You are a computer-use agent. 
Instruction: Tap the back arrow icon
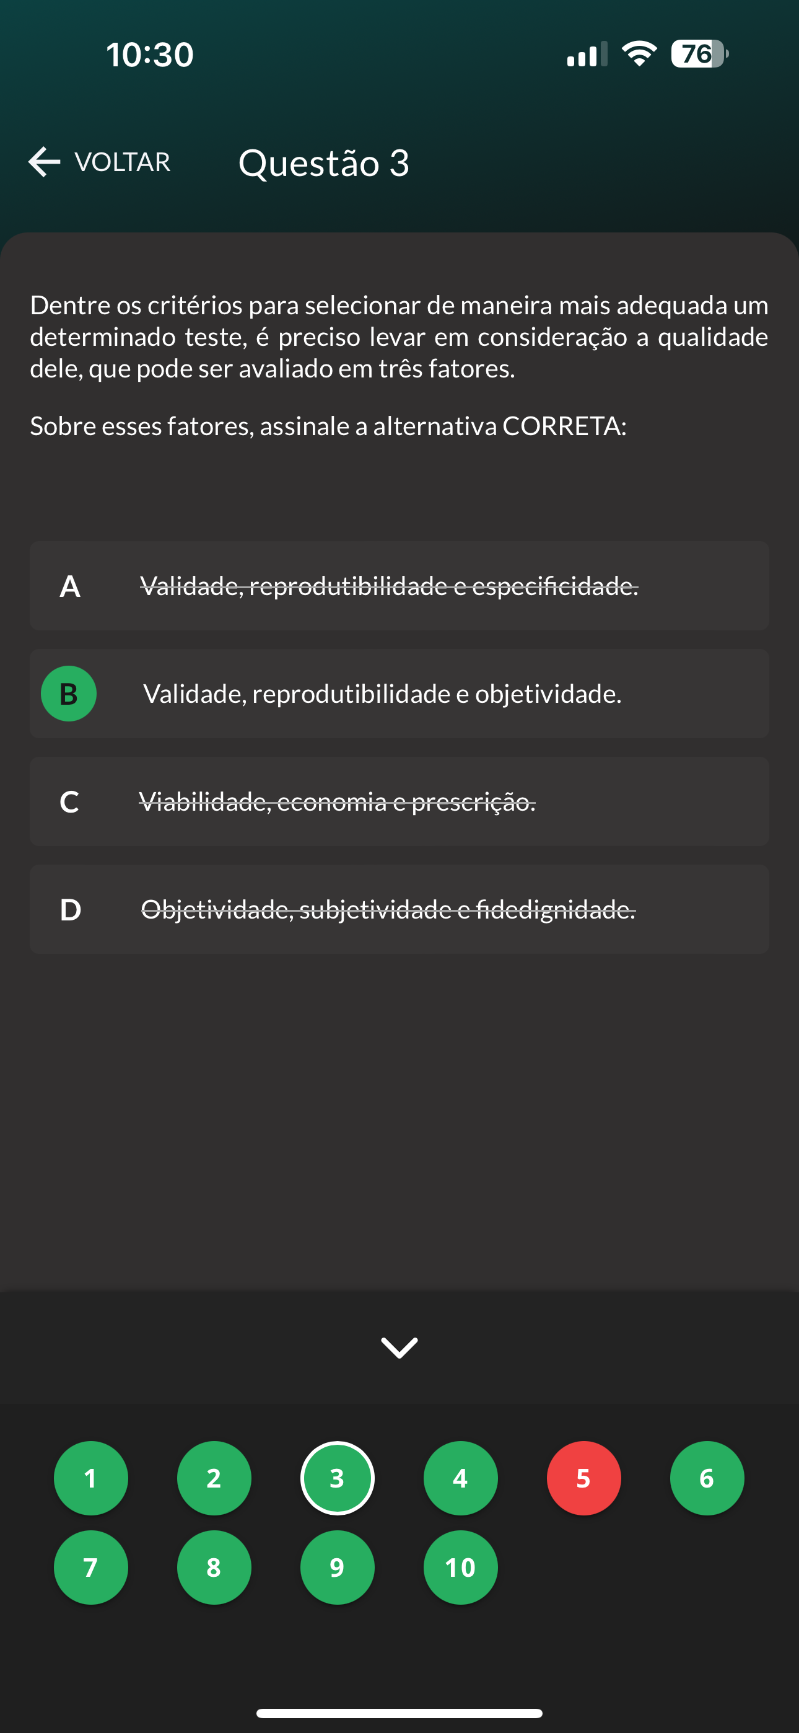click(x=45, y=162)
